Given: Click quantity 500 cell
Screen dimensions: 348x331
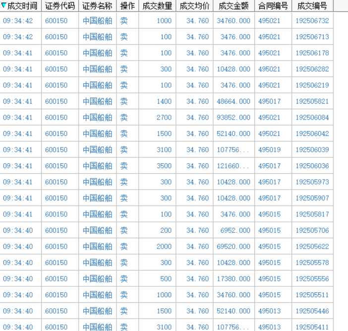Looking at the screenshot, I should point(166,278).
